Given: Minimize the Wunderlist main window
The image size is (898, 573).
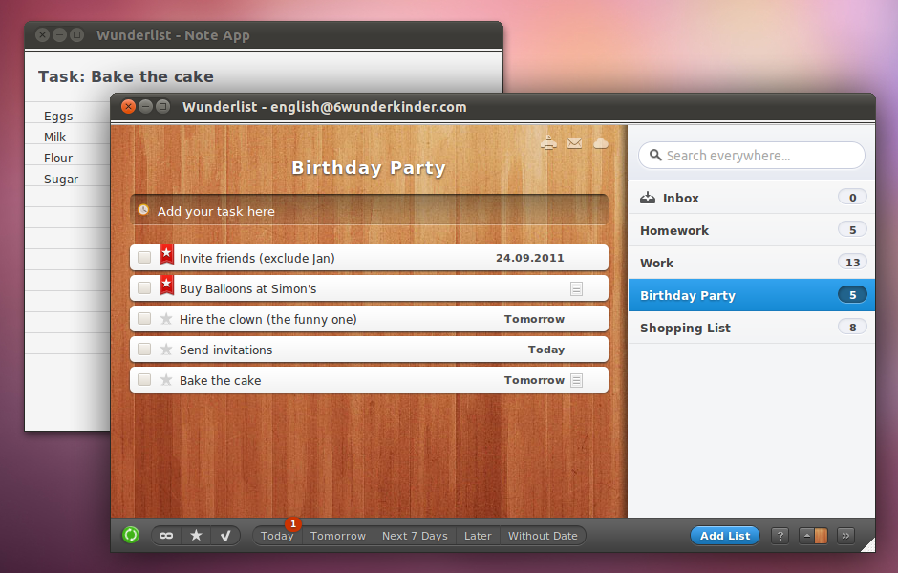Looking at the screenshot, I should click(x=146, y=106).
